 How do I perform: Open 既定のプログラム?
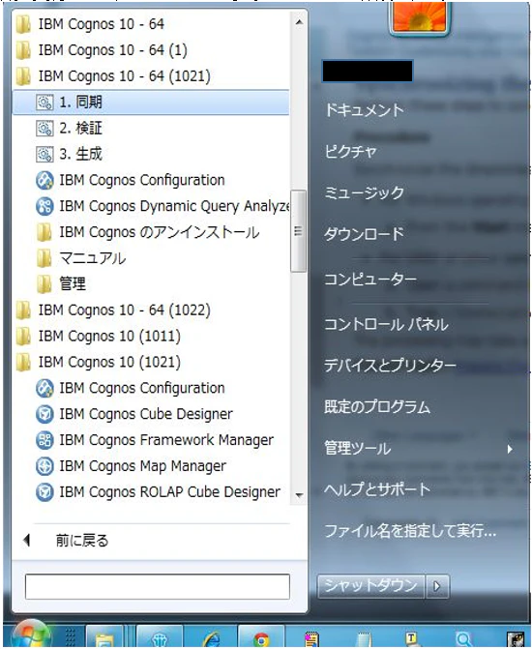pyautogui.click(x=377, y=407)
